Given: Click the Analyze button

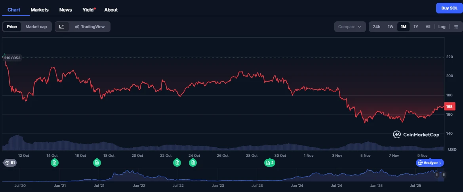Looking at the screenshot, I should pos(430,163).
